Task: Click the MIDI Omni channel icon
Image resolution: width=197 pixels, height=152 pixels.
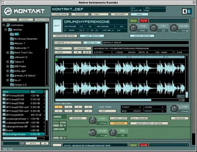Action: tap(65, 30)
